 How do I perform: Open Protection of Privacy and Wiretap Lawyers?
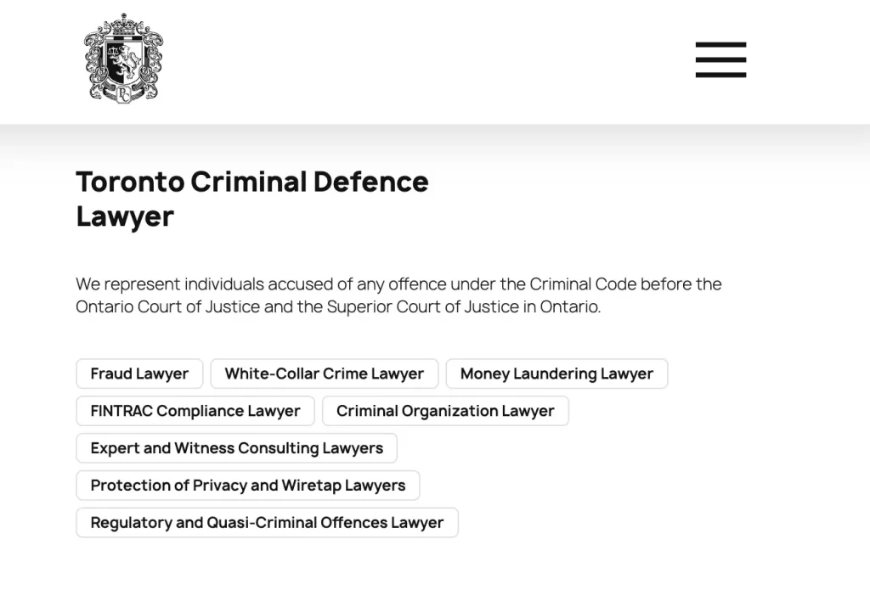click(x=247, y=486)
